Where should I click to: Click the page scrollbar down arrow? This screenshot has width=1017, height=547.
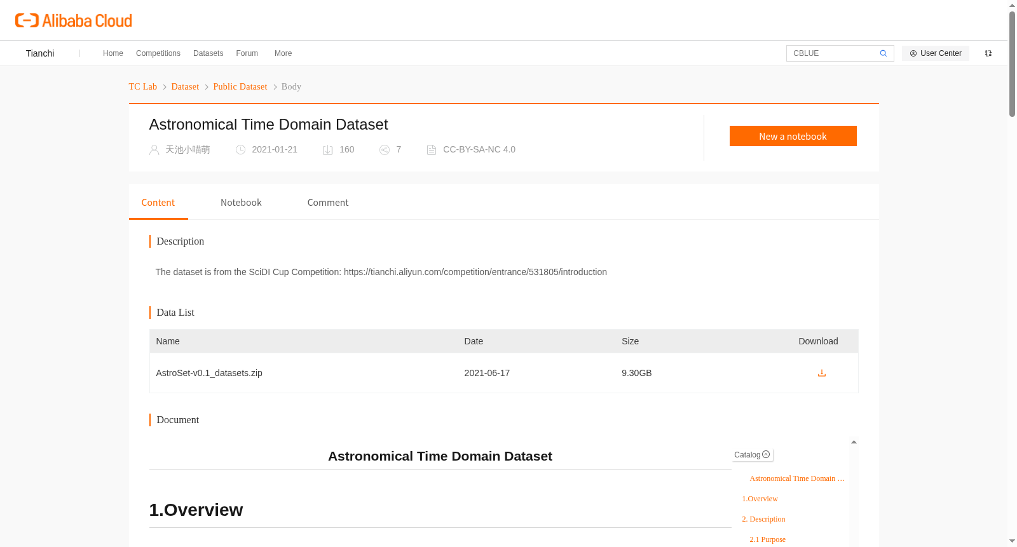tap(1012, 541)
